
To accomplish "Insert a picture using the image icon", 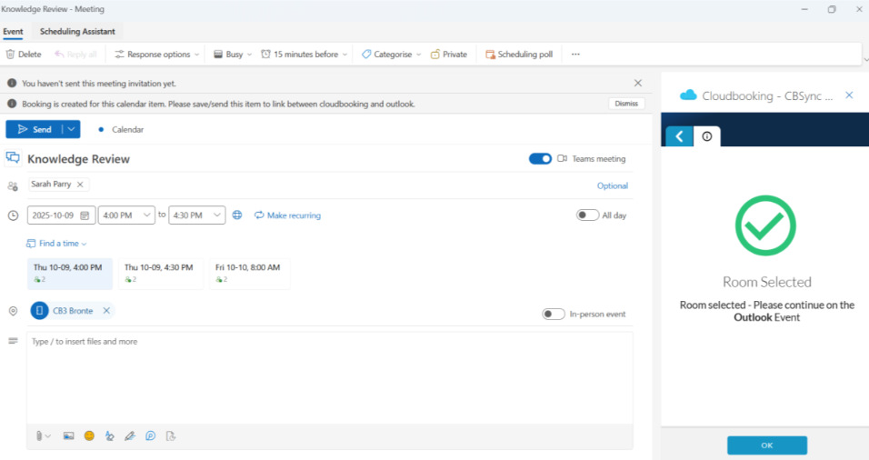I will click(68, 435).
